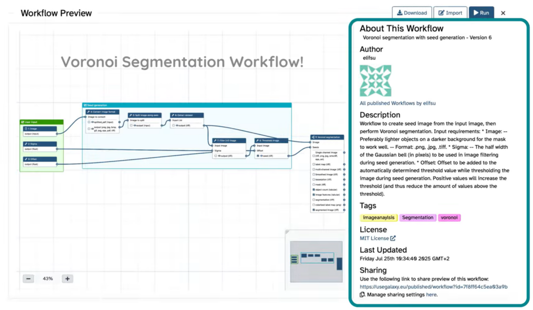Screen dimensions: 533x310
Task: Open the MIT License external link icon
Action: tap(393, 238)
